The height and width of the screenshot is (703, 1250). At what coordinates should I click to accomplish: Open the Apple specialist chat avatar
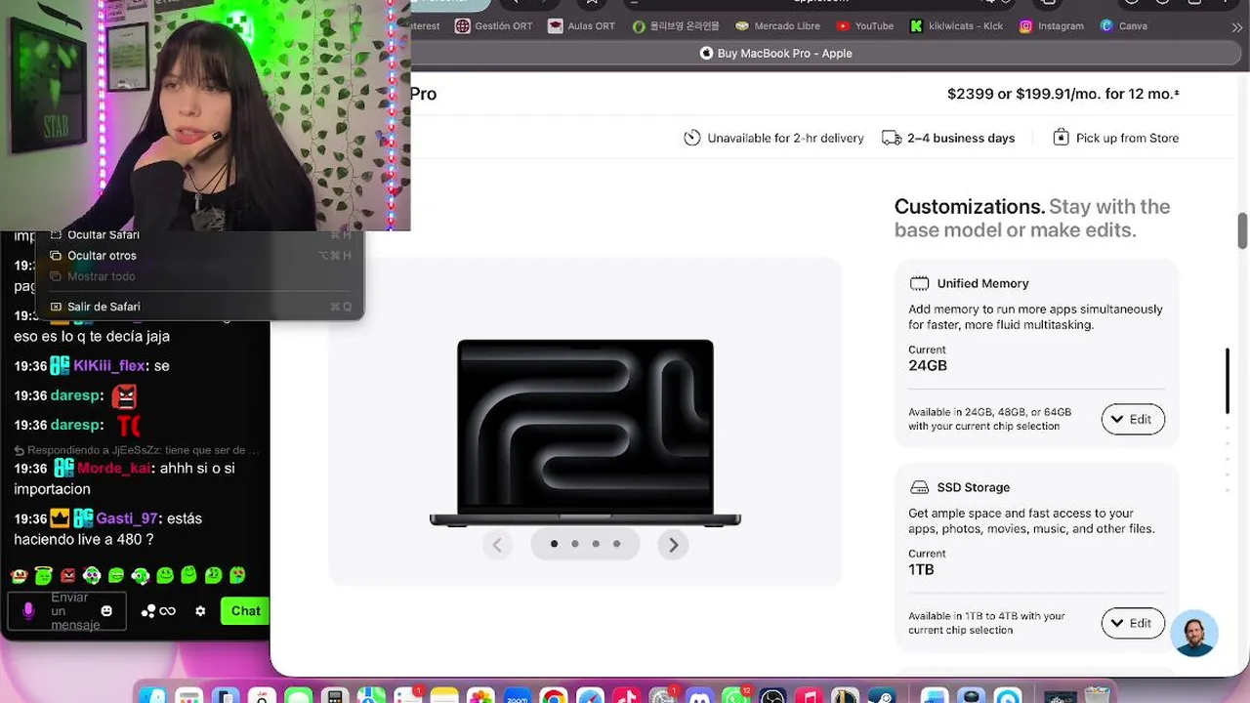coord(1193,634)
